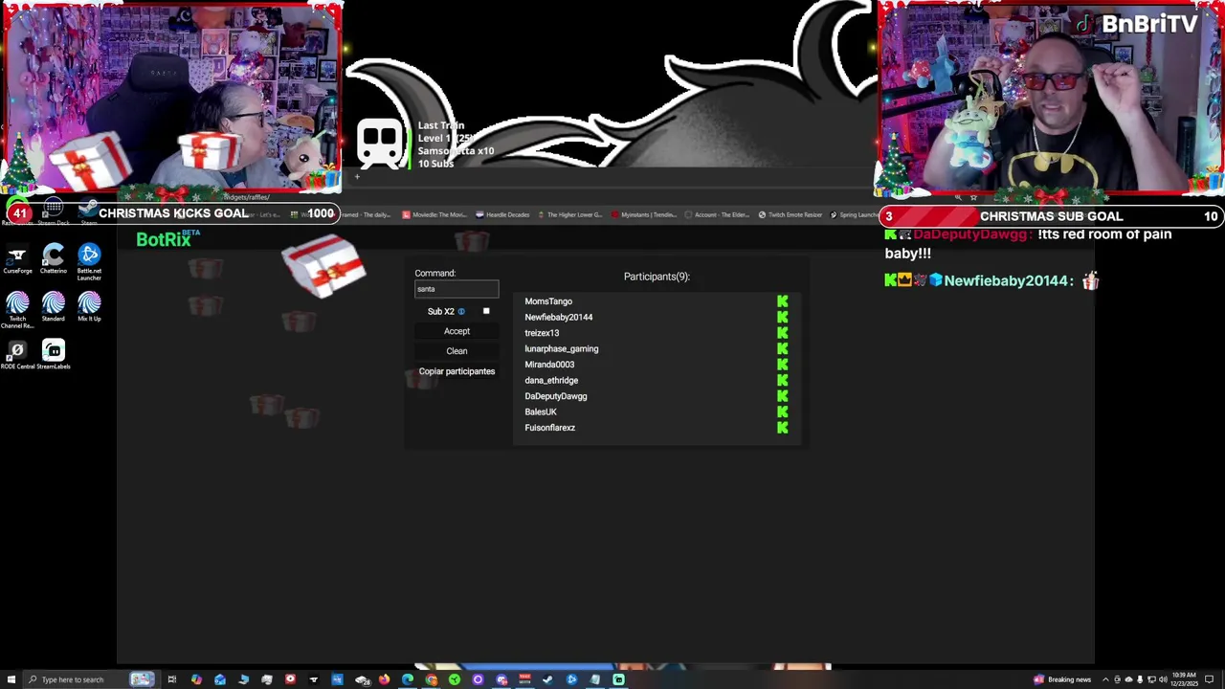Click the Kick icon beside DaDeputyDawgg
Image resolution: width=1225 pixels, height=689 pixels.
coord(782,396)
